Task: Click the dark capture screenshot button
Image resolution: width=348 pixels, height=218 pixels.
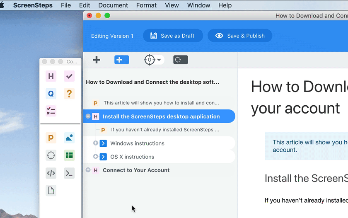Action: (x=181, y=60)
